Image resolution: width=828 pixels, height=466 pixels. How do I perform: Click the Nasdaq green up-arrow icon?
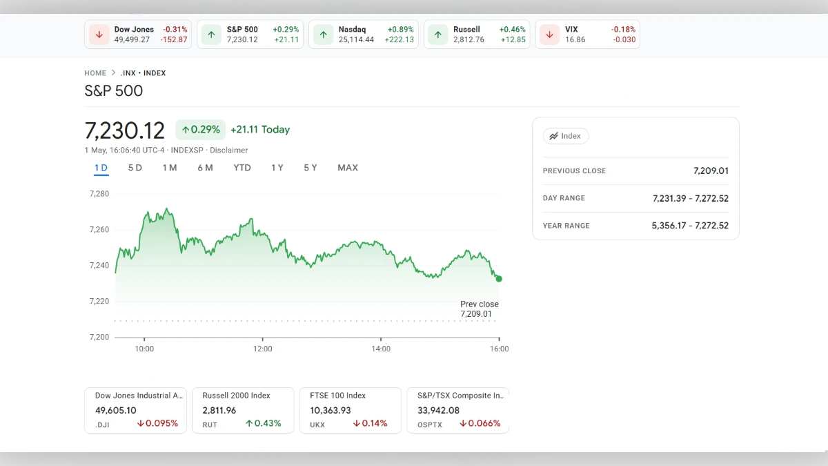[324, 35]
